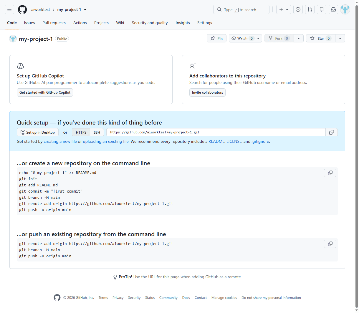
Task: Open the notifications inbox icon
Action: [x=333, y=9]
